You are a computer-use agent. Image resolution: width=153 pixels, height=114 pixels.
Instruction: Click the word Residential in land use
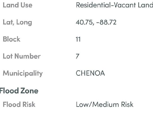(93, 5)
